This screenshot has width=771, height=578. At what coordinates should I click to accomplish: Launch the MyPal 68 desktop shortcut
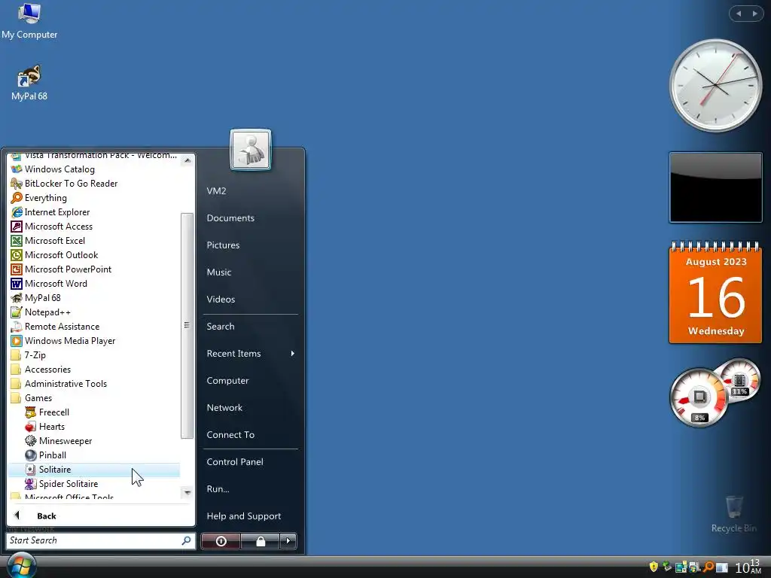pyautogui.click(x=29, y=83)
